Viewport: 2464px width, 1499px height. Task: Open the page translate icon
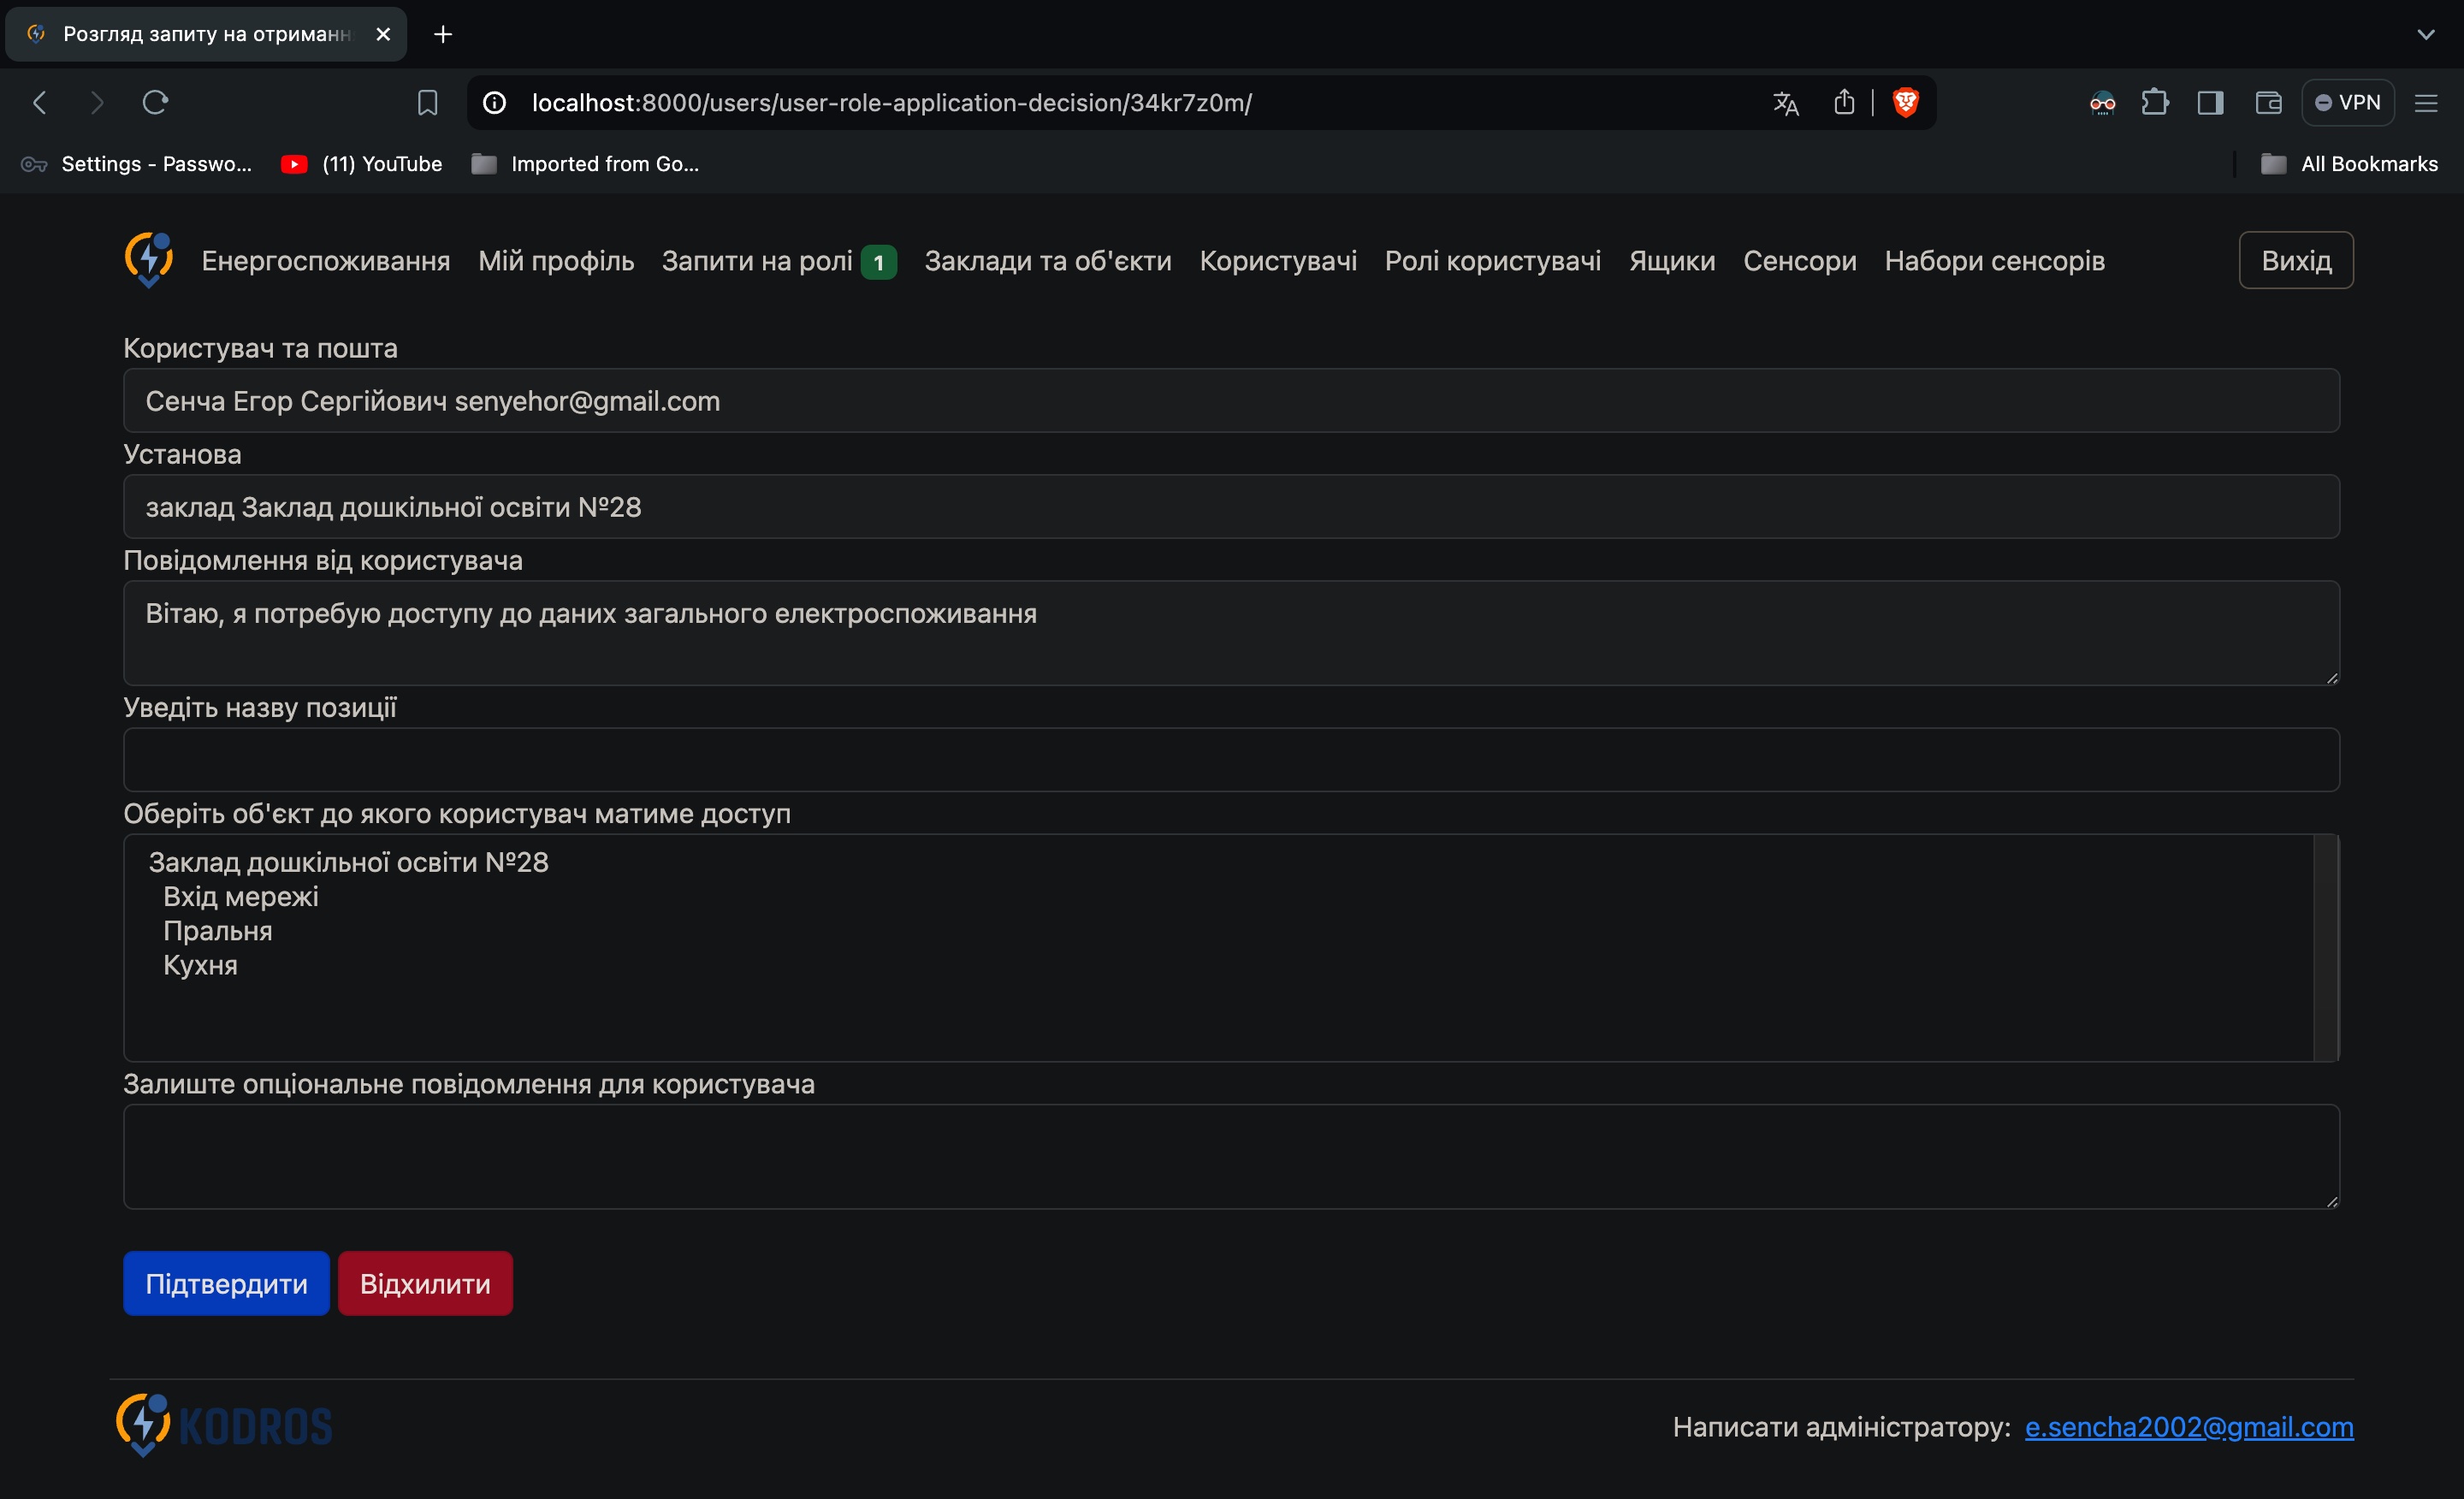tap(1785, 103)
